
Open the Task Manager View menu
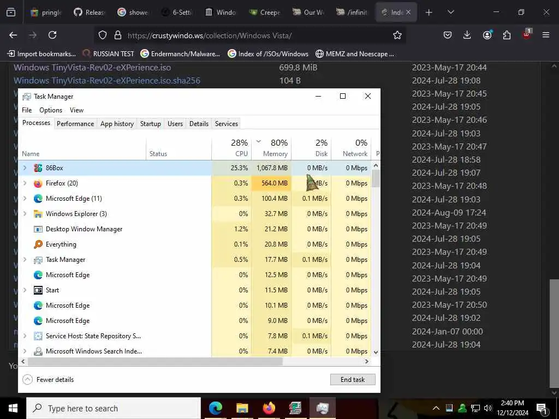coord(76,110)
